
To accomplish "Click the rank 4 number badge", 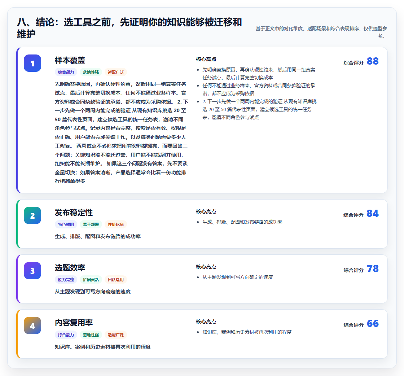I will click(x=32, y=325).
